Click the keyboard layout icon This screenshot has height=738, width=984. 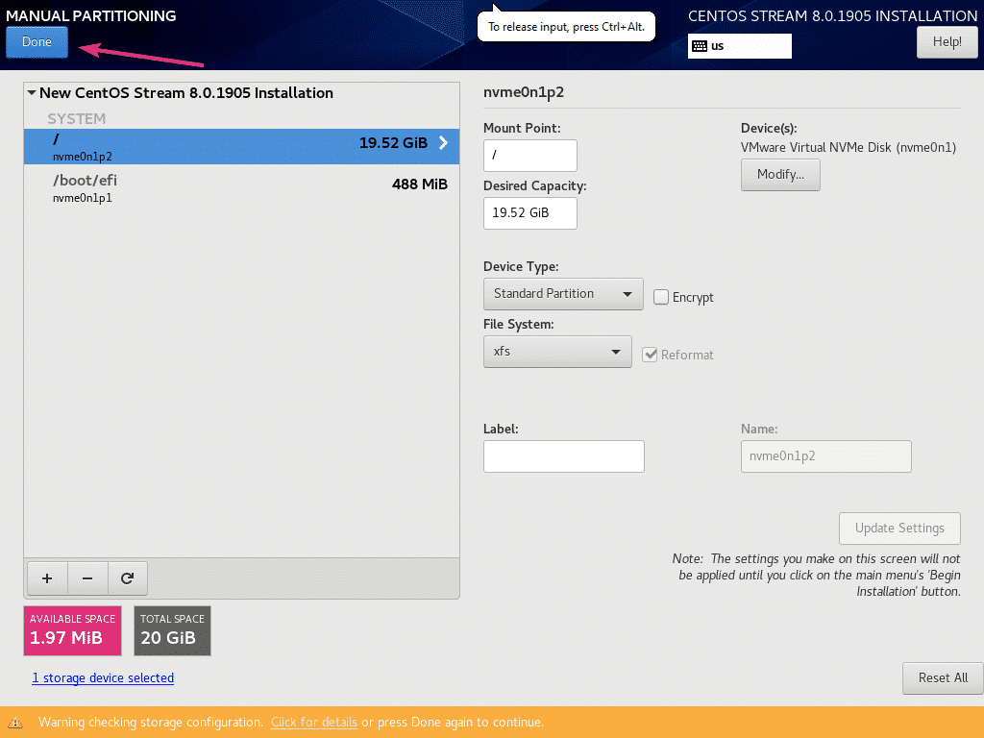click(x=700, y=46)
